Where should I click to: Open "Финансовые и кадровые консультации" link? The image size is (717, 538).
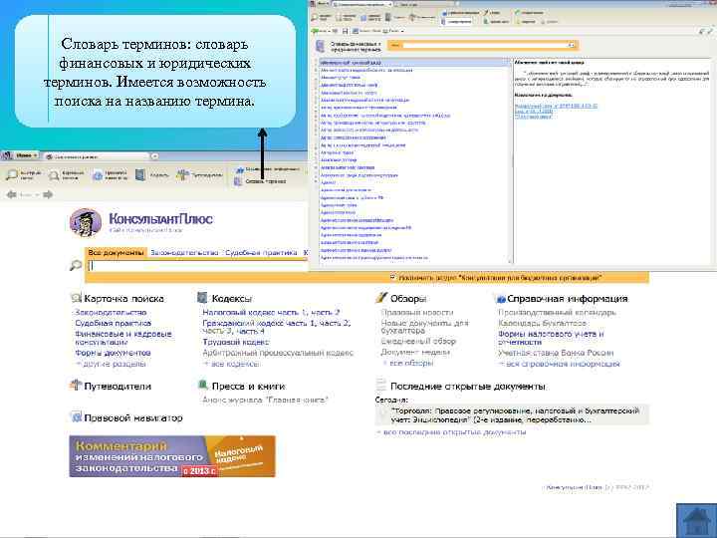[123, 338]
